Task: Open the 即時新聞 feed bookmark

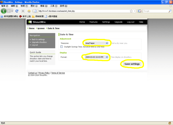Action: [38, 16]
